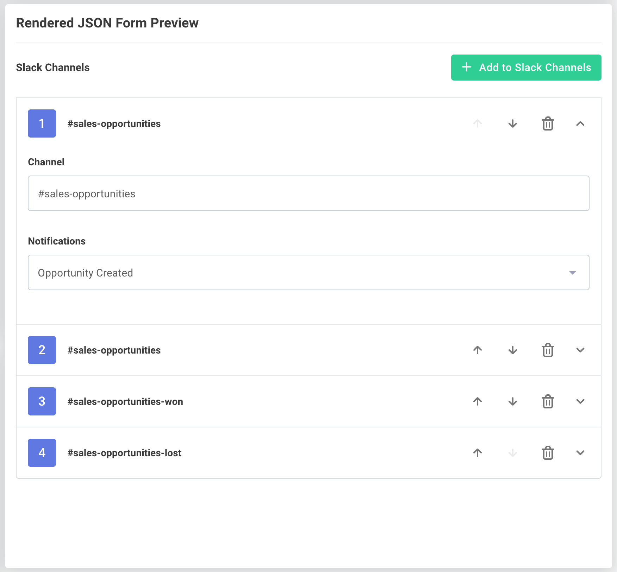Focus the Channel input field
Screen dimensions: 617x572
point(308,193)
